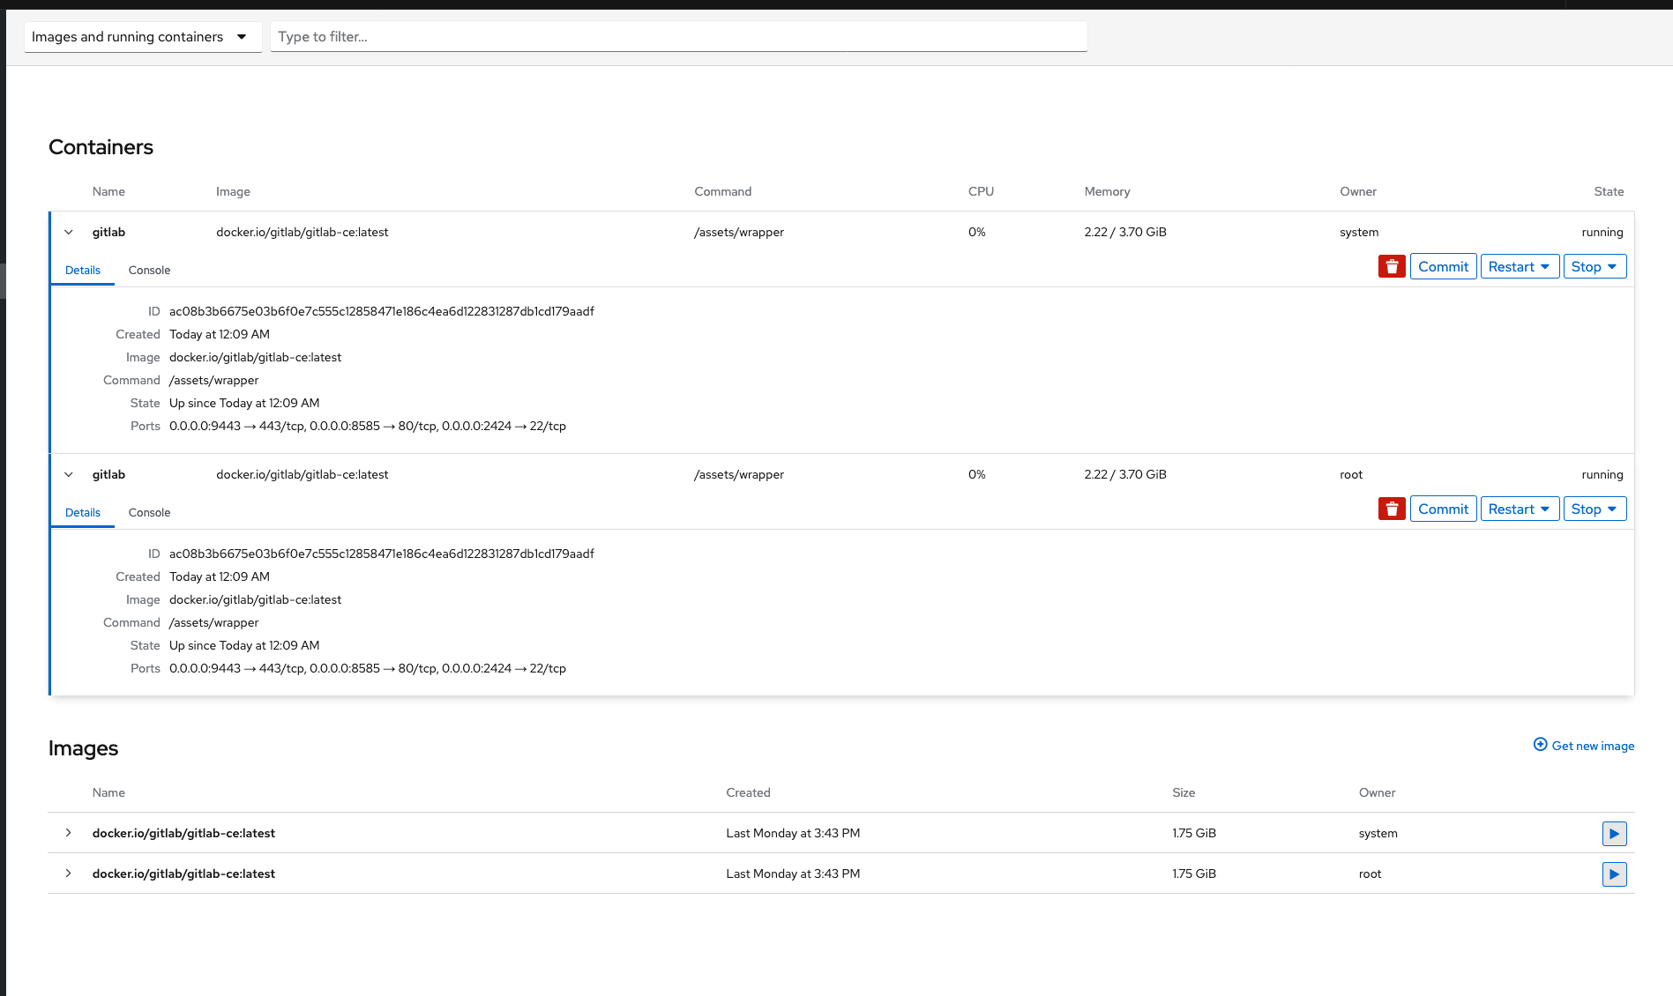Collapse the root-owned gitlab container details
This screenshot has height=996, width=1673.
[x=68, y=474]
